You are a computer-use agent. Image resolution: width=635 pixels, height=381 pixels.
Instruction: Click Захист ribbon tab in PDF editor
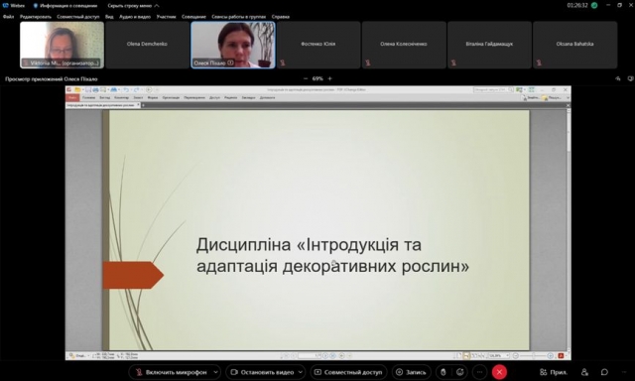[138, 97]
